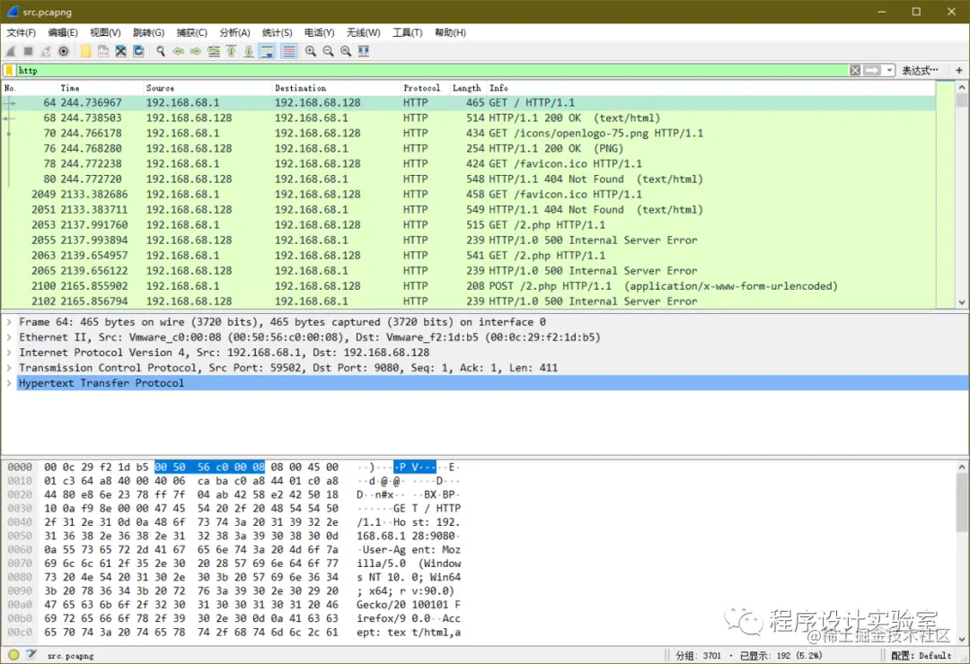The width and height of the screenshot is (970, 664).
Task: Close the capture file icon
Action: [120, 51]
